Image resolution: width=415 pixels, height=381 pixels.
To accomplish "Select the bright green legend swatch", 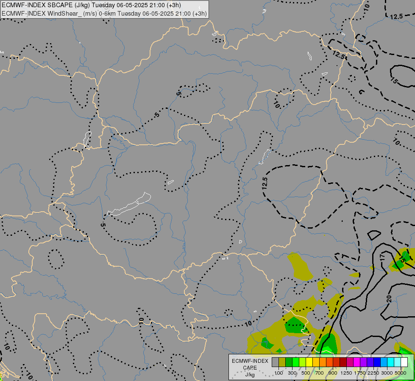I will point(295,362).
